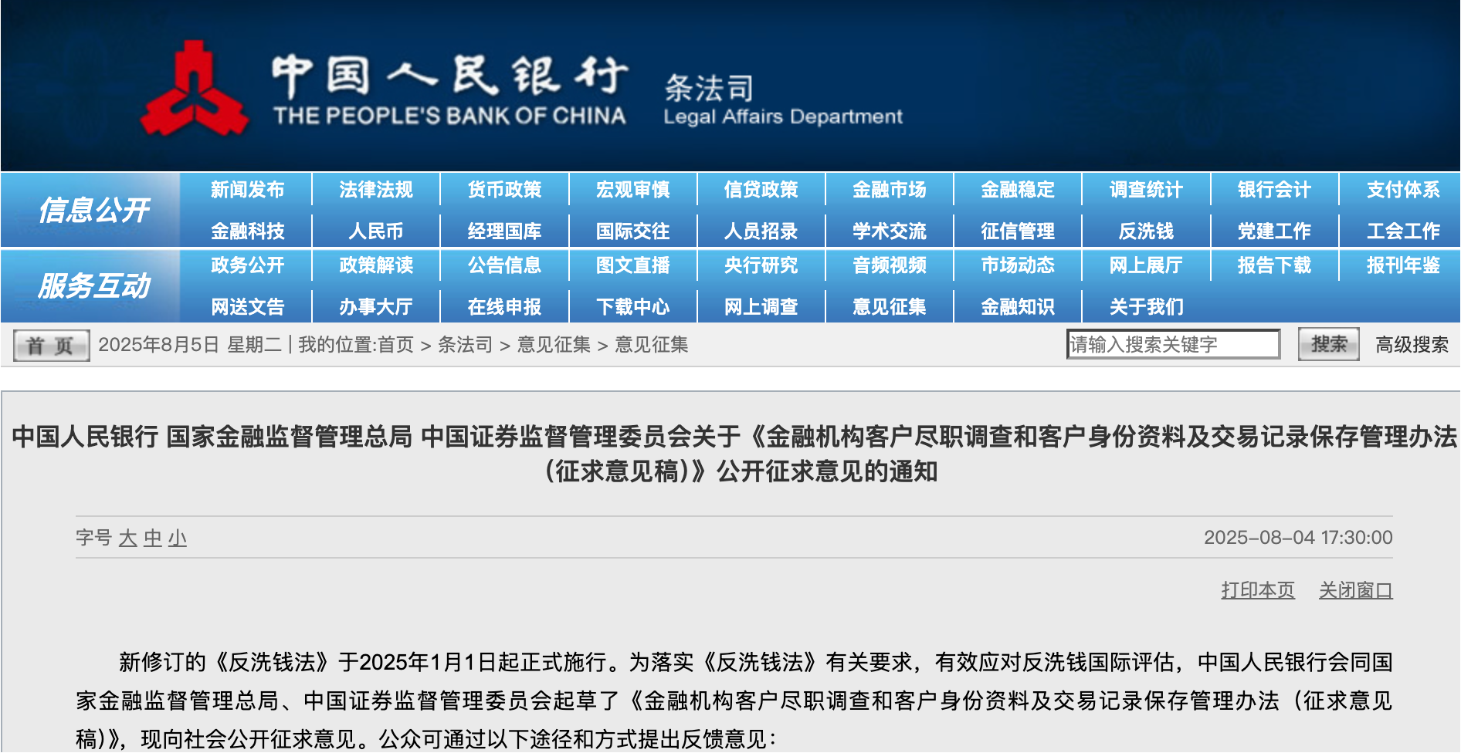This screenshot has width=1461, height=753.
Task: Focus the search keyword input field
Action: point(1173,344)
